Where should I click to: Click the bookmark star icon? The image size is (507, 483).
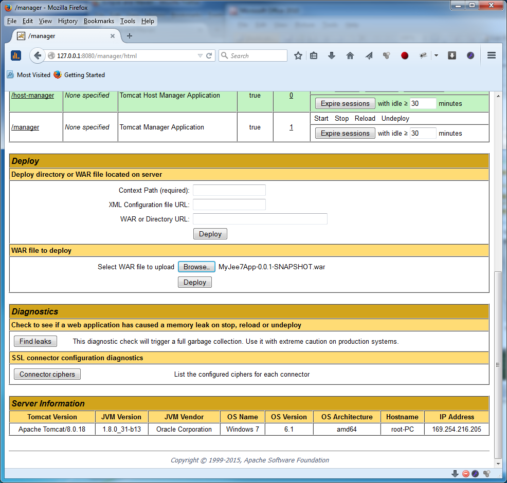pyautogui.click(x=298, y=55)
